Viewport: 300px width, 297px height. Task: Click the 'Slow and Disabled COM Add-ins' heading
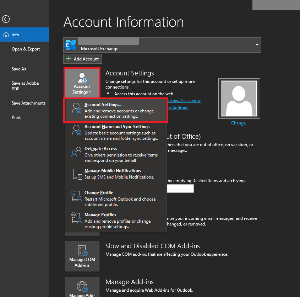click(153, 246)
